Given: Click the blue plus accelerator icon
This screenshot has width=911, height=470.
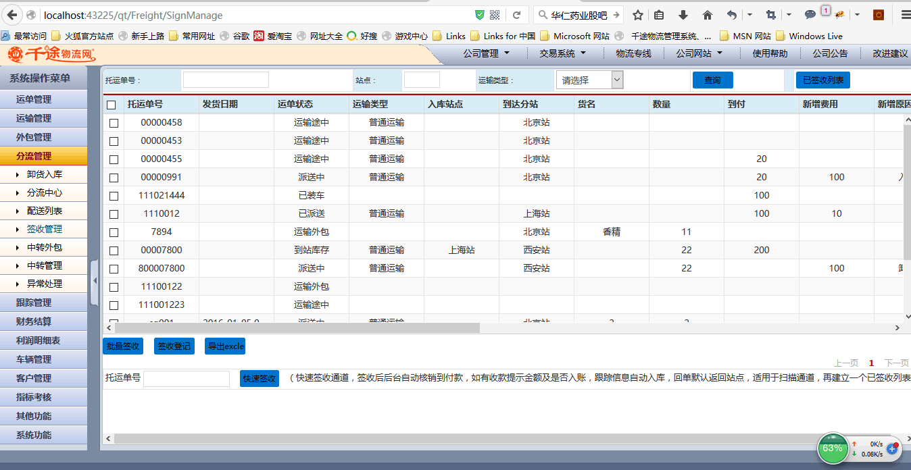Looking at the screenshot, I should pyautogui.click(x=893, y=448).
